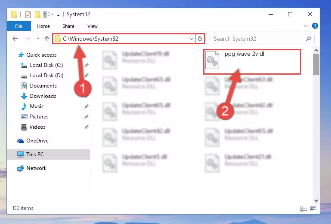Open Documents in the navigation pane

click(43, 86)
